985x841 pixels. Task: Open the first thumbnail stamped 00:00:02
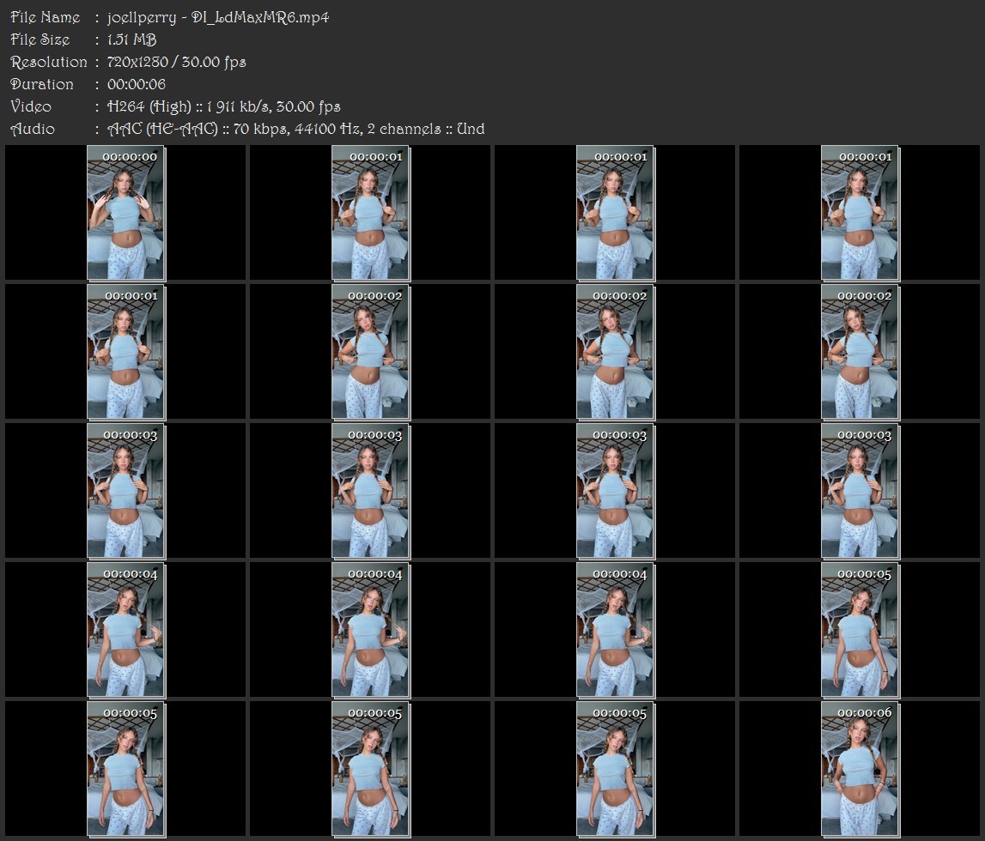coord(371,352)
